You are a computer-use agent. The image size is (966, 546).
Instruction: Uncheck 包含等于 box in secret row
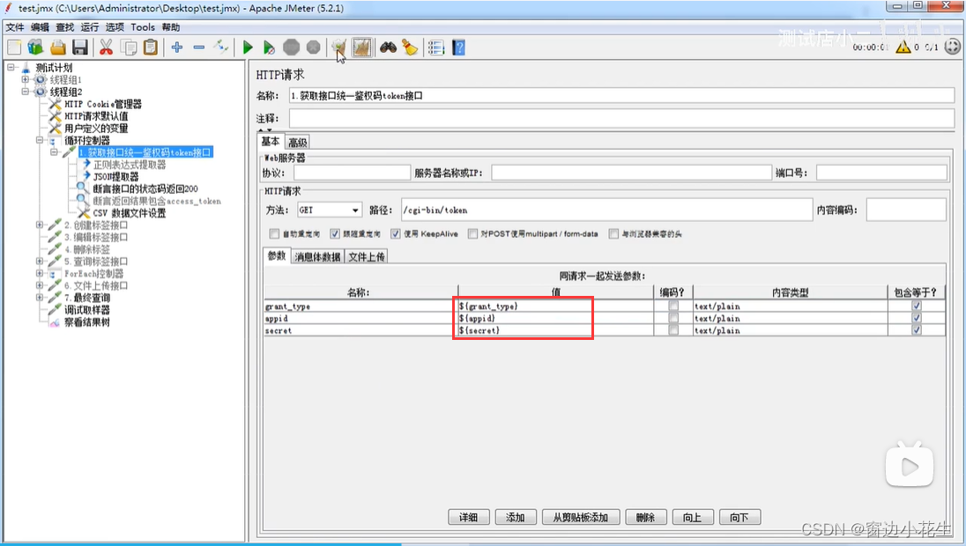916,330
